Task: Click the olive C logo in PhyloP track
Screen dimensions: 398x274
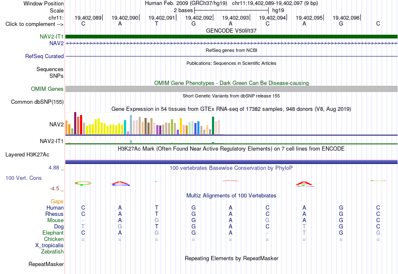Action: 83,183
